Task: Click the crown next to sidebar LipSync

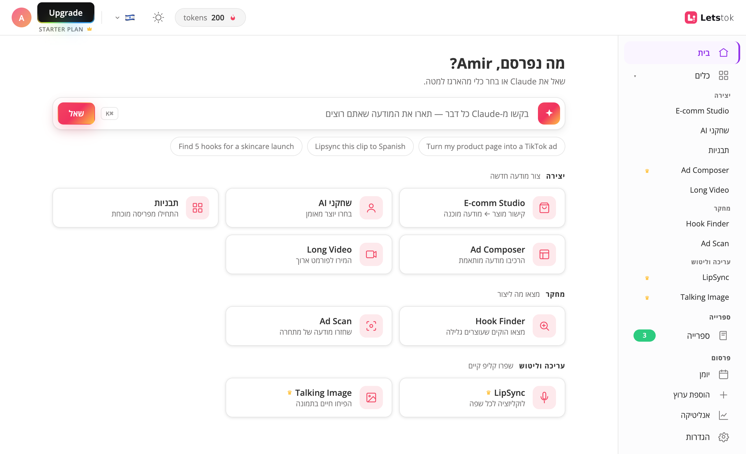Action: pos(647,278)
